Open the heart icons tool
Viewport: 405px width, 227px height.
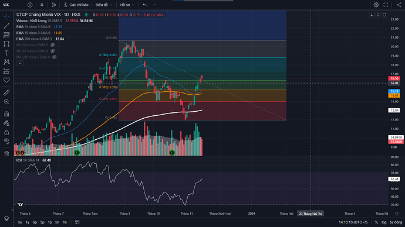point(6,80)
